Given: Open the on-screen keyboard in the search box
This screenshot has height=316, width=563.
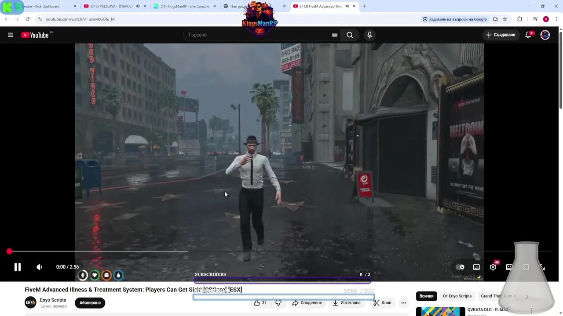Looking at the screenshot, I should pos(335,35).
